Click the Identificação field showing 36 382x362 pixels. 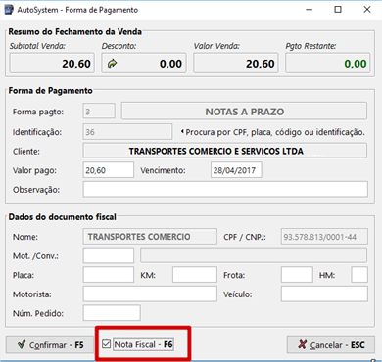127,132
